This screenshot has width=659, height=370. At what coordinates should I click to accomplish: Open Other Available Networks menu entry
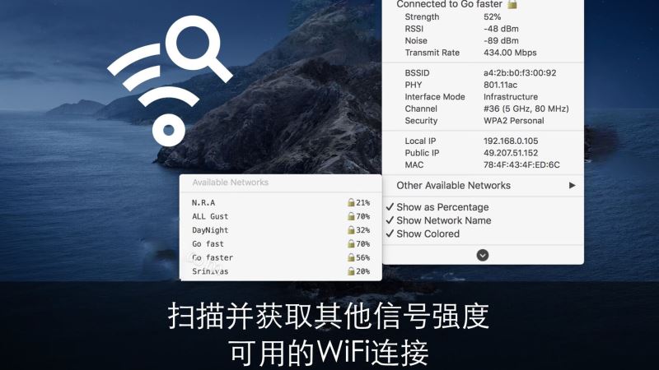(483, 186)
